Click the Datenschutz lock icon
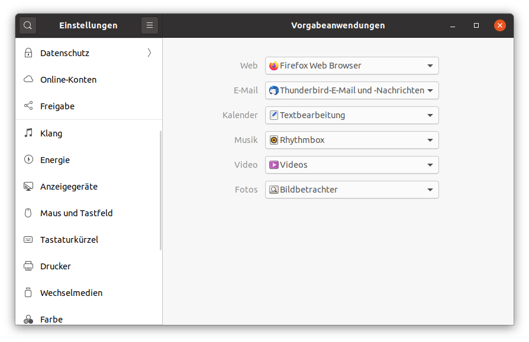529x342 pixels. pyautogui.click(x=28, y=53)
